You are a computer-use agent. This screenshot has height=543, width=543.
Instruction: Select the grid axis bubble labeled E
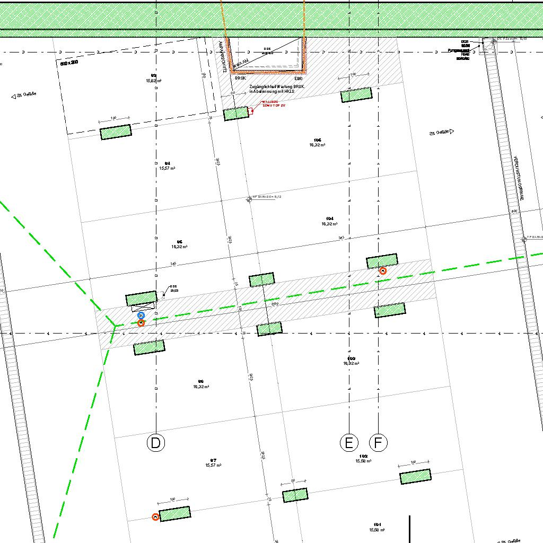(348, 443)
